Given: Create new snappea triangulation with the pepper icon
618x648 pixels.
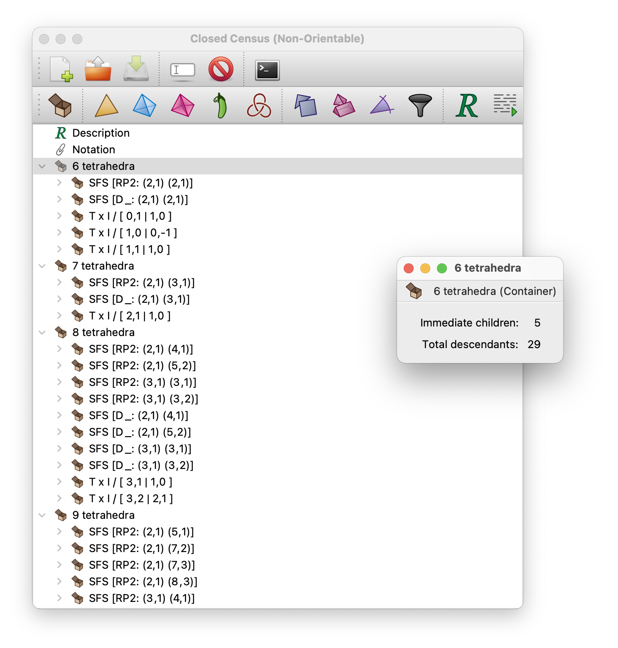Looking at the screenshot, I should tap(221, 106).
